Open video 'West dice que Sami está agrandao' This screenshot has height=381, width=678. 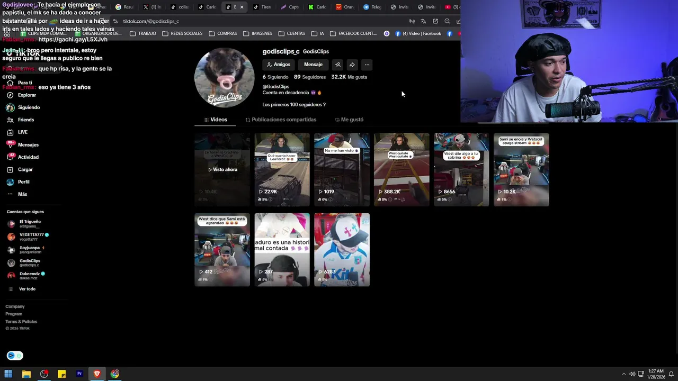coord(222,250)
